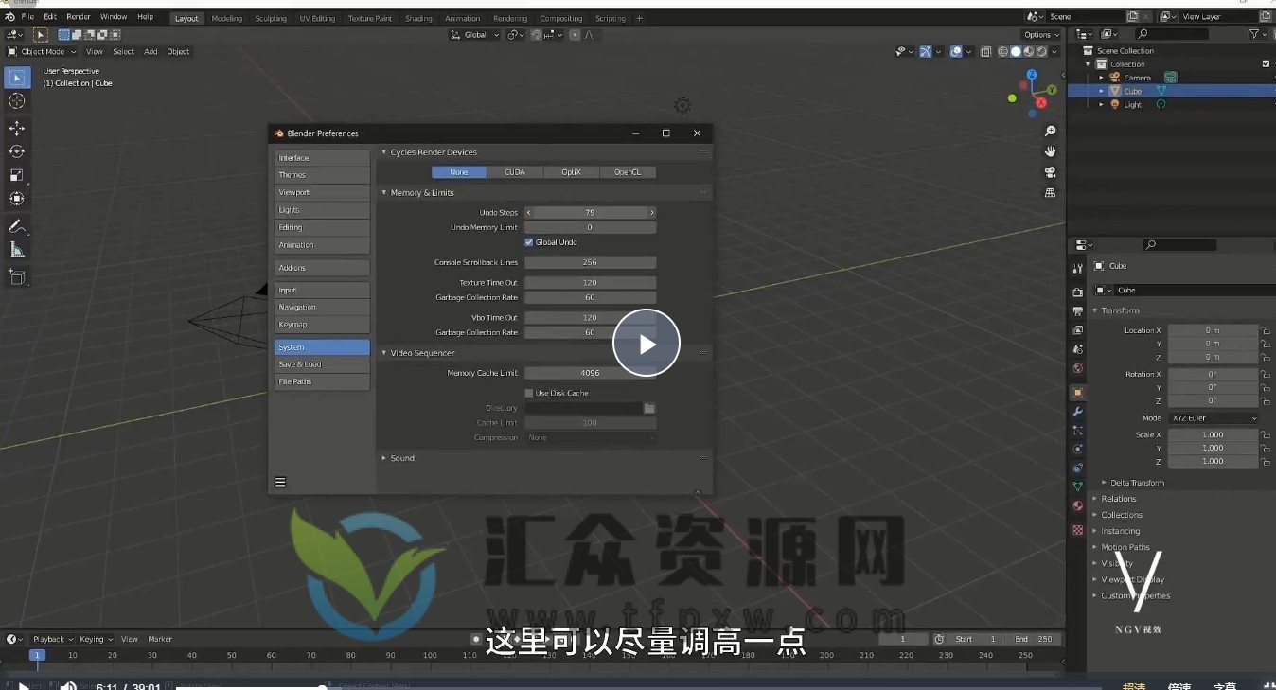1276x690 pixels.
Task: Select OpenCL as Cycles render device
Action: click(628, 172)
